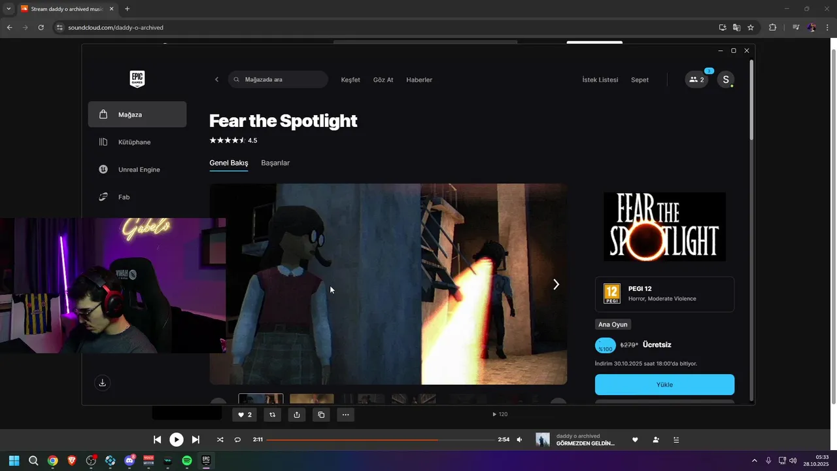Show next screenshot in the game carousel
837x471 pixels.
coord(556,285)
